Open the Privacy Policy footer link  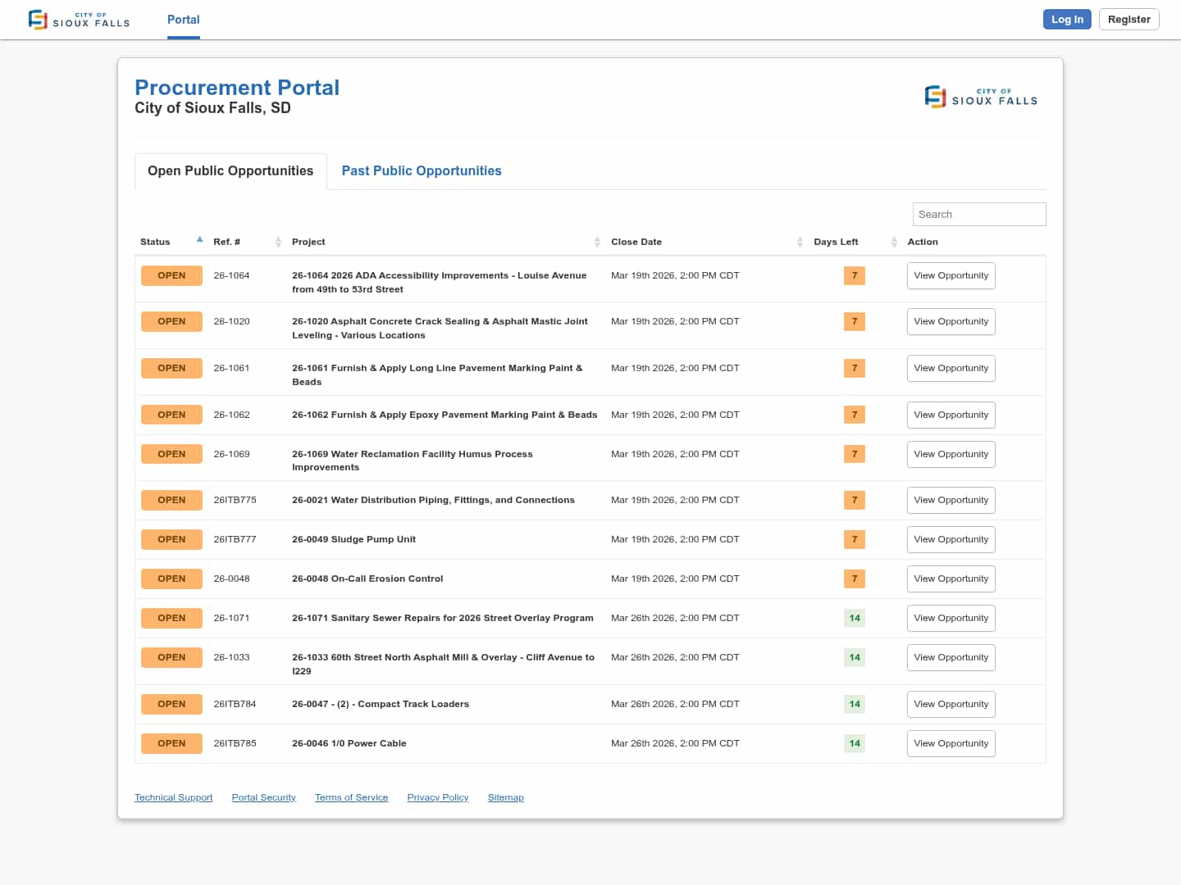click(x=437, y=798)
